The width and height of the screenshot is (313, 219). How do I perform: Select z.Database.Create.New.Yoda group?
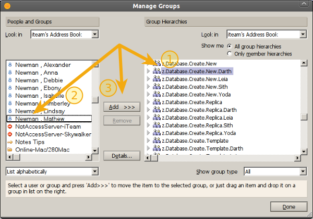coord(196,95)
